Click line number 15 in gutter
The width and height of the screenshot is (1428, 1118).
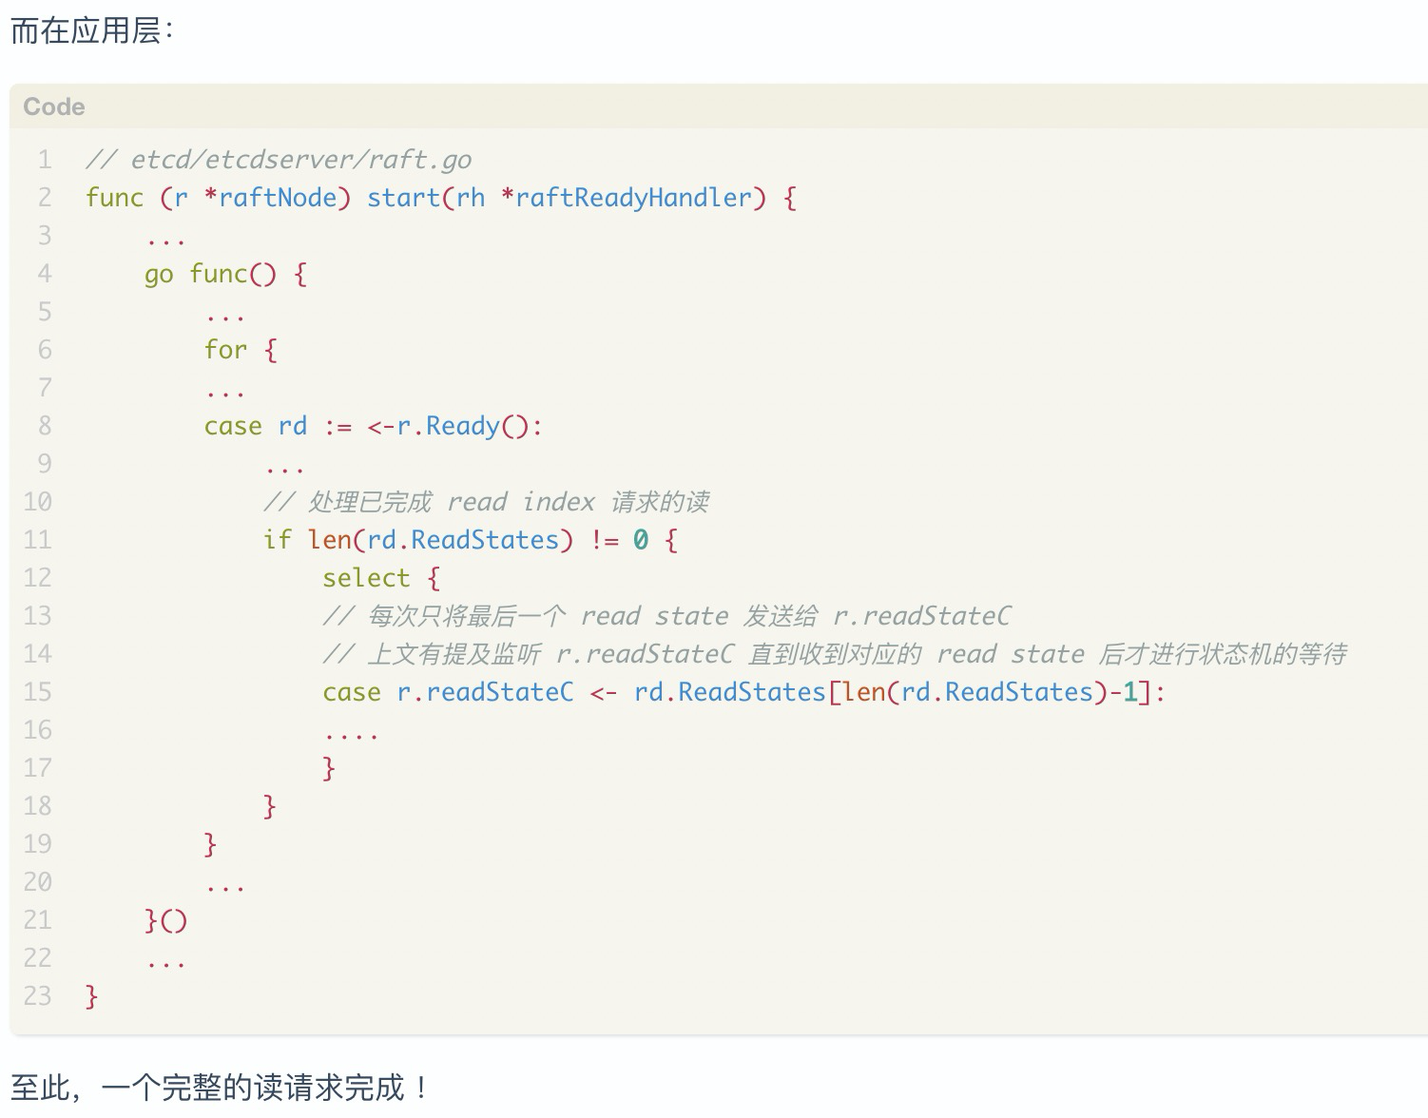pos(37,692)
